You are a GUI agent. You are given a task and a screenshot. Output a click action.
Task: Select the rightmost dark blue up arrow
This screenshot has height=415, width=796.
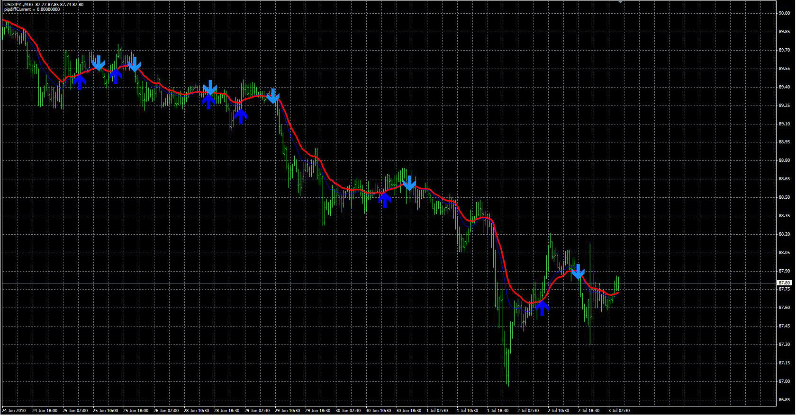[542, 309]
